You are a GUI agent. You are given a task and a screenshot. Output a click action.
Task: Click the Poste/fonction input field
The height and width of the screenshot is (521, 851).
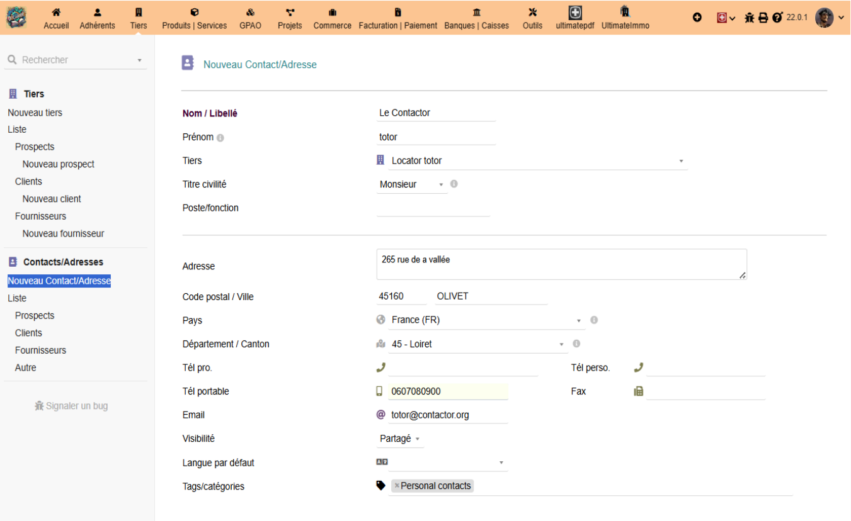[433, 208]
